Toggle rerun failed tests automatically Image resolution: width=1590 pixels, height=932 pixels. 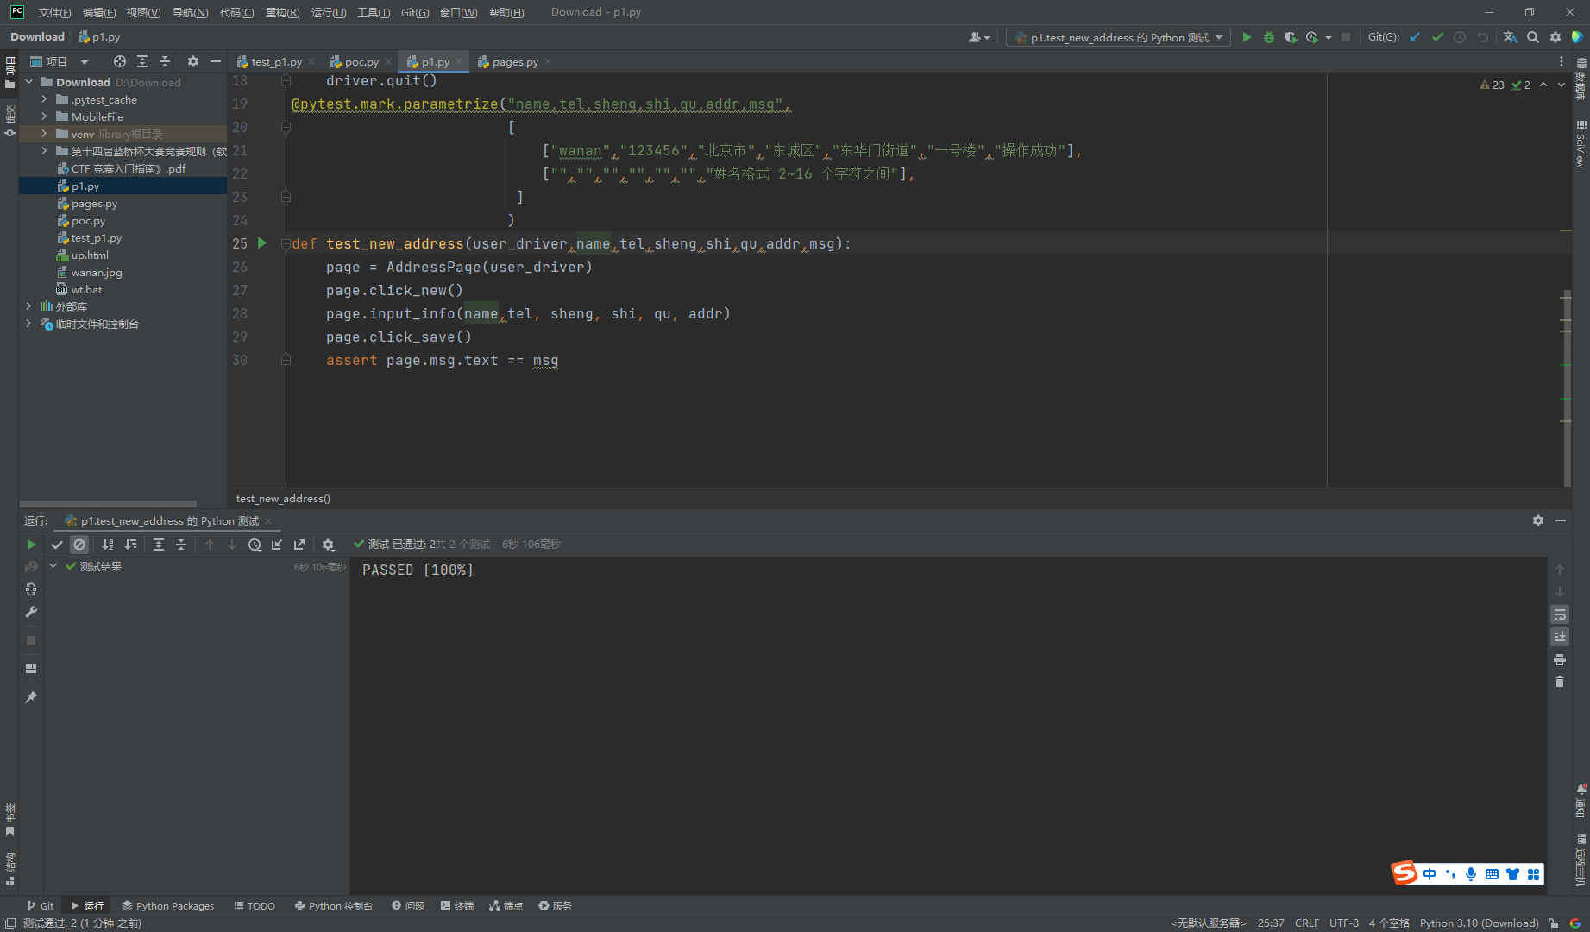click(31, 589)
